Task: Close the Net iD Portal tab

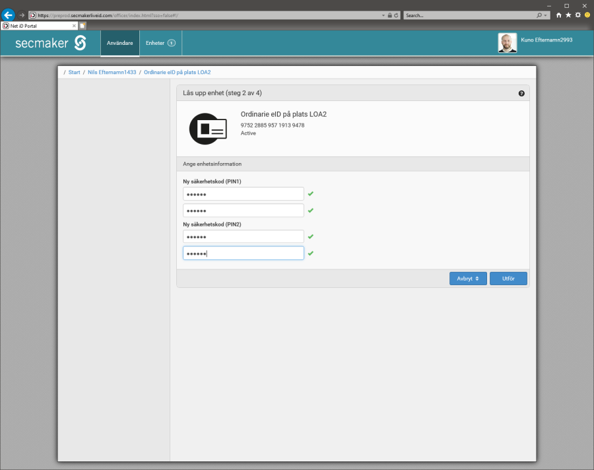Action: coord(74,26)
